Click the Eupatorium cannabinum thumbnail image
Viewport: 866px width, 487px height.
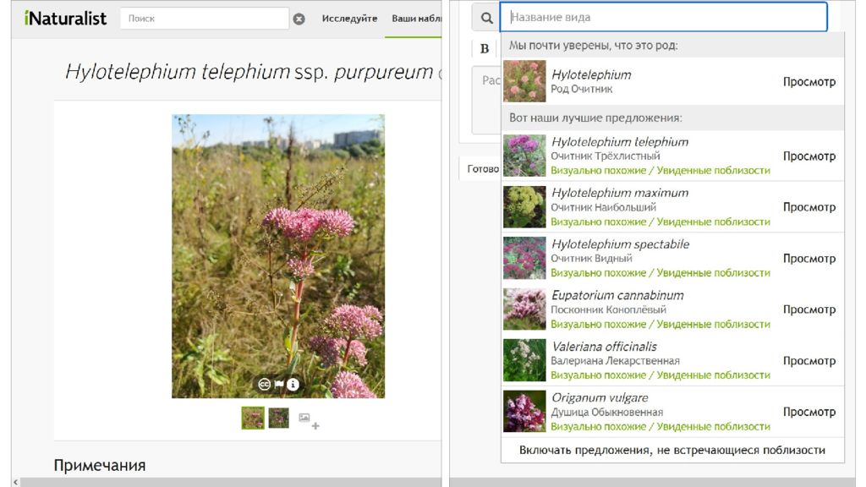pyautogui.click(x=524, y=309)
